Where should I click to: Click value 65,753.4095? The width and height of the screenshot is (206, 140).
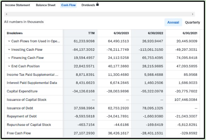[x=153, y=58]
